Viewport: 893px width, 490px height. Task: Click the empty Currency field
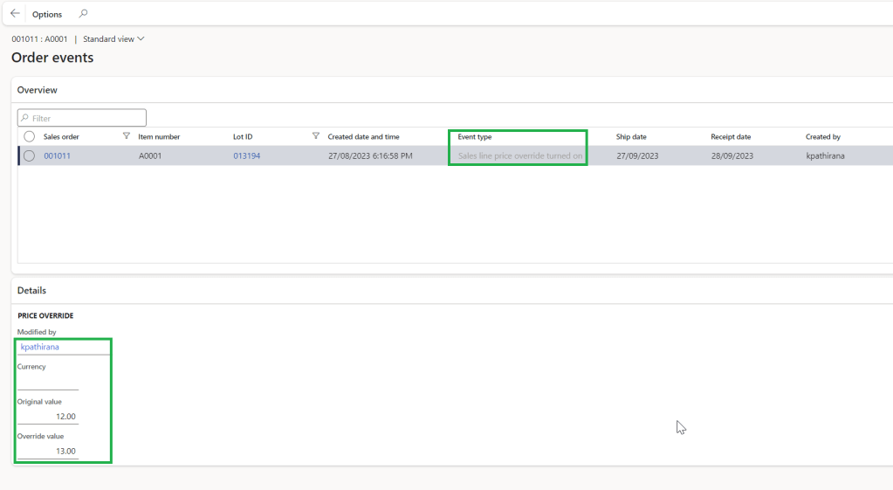48,382
